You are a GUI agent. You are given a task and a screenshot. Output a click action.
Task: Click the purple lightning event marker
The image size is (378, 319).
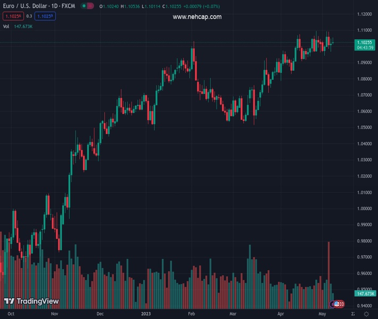[333, 304]
